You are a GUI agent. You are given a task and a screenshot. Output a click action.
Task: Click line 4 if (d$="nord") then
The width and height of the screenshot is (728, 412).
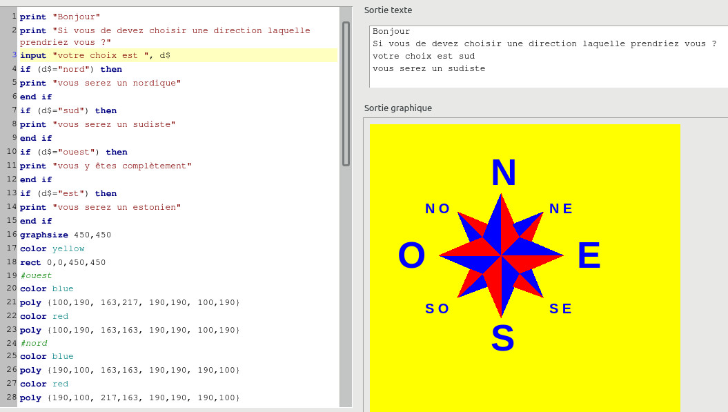[x=71, y=69]
